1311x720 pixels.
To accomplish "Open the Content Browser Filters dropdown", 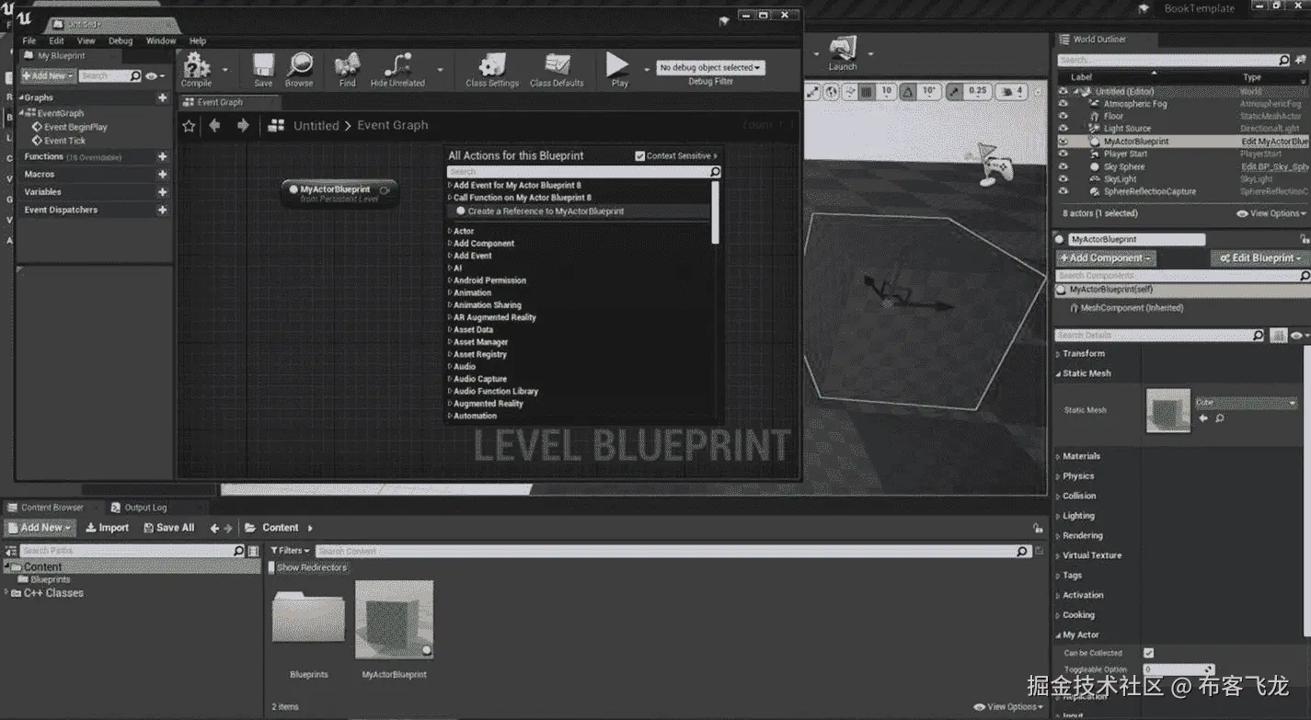I will (x=290, y=551).
